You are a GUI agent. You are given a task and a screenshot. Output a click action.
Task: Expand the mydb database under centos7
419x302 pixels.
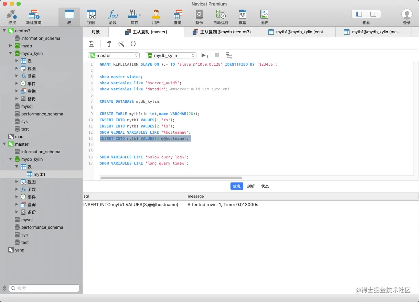point(11,46)
